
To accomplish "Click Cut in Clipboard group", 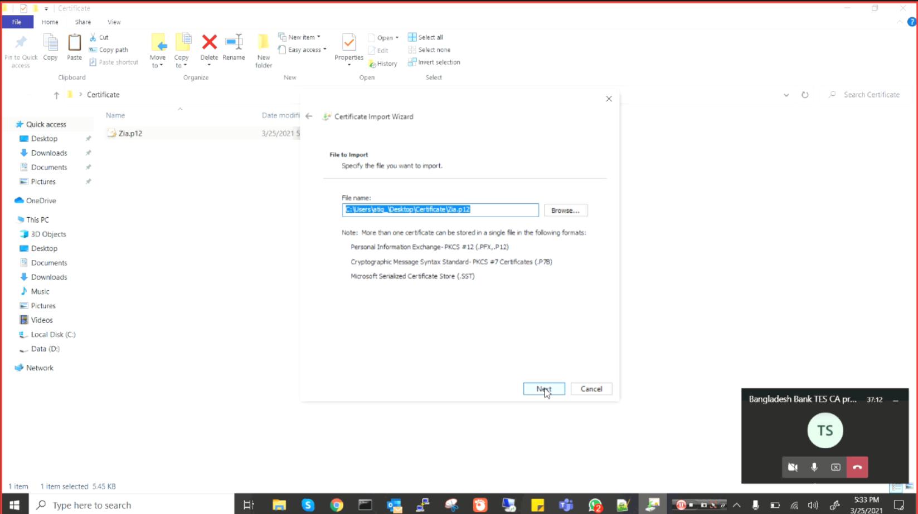I will (x=99, y=37).
